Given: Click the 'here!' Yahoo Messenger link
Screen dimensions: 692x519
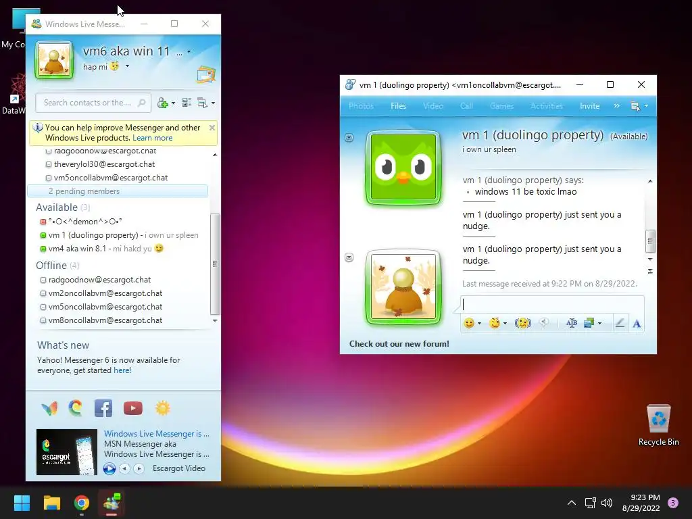Looking at the screenshot, I should [122, 370].
